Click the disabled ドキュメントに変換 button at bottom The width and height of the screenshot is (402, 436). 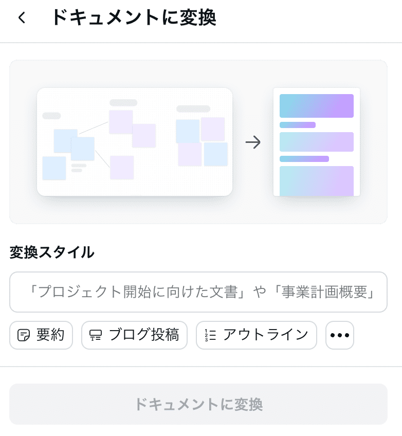(198, 404)
